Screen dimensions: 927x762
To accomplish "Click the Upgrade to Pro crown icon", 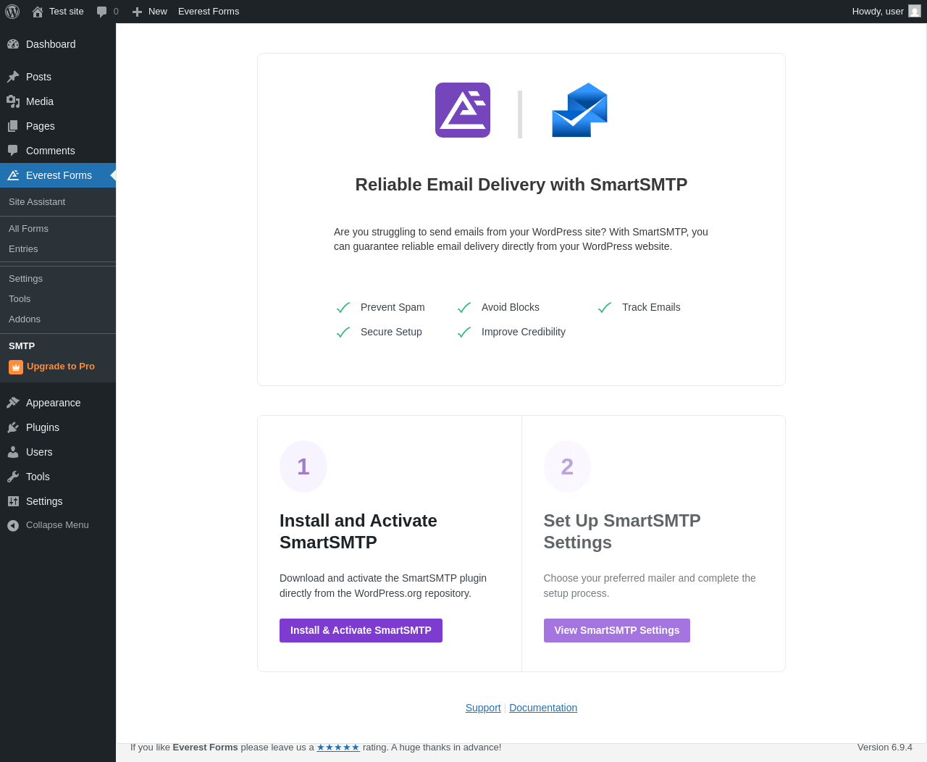I will 16,367.
